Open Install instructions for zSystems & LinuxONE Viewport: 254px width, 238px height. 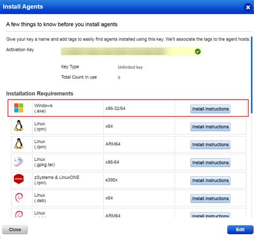pyautogui.click(x=210, y=181)
